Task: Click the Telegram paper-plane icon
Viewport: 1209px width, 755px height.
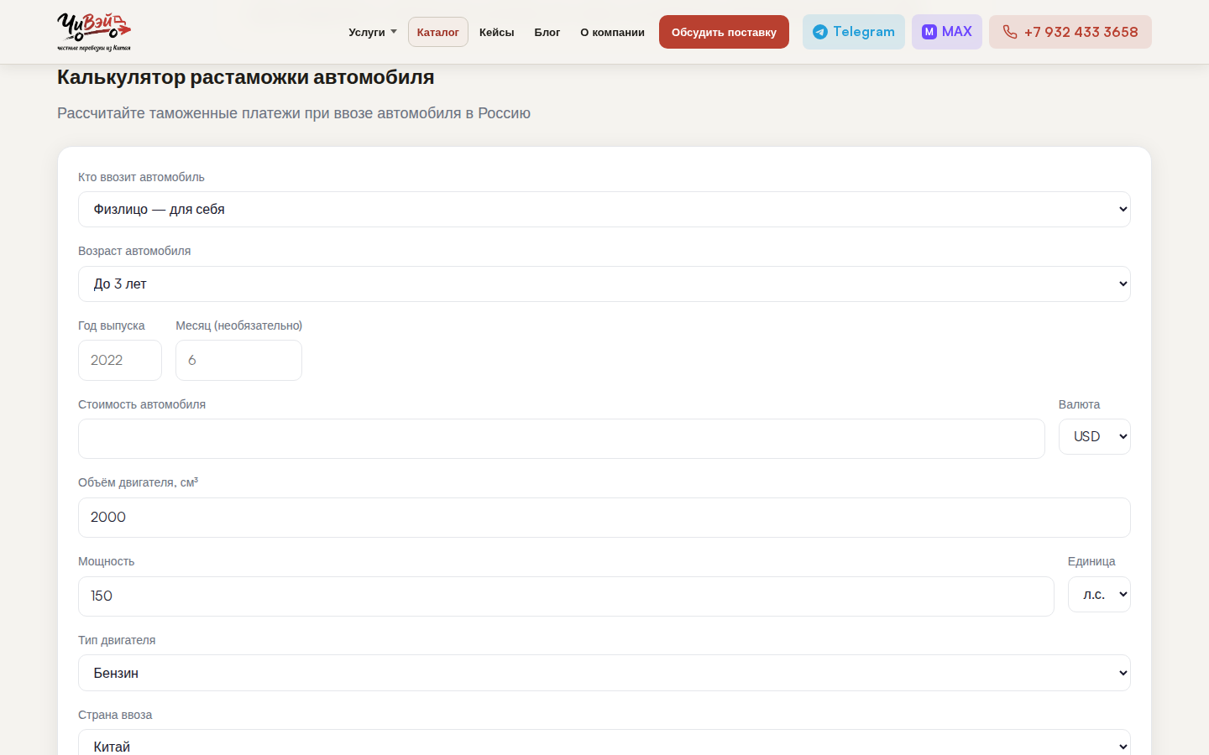Action: (820, 32)
